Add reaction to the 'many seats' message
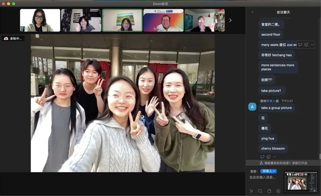 [x=306, y=45]
